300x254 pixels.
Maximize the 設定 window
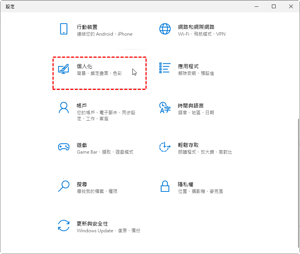(274, 6)
